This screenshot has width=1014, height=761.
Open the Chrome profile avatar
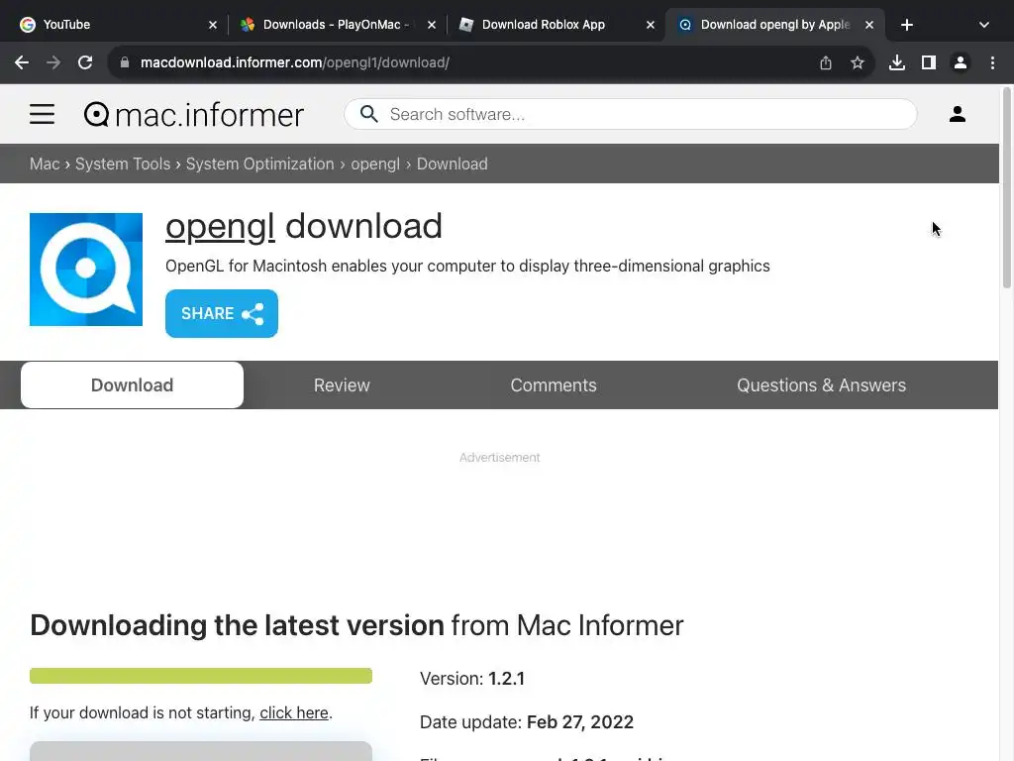[x=961, y=62]
